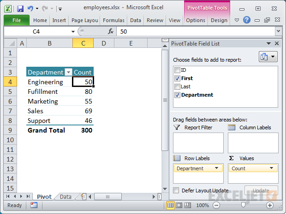Click the Undo arrow icon
The height and width of the screenshot is (214, 286).
30,8
